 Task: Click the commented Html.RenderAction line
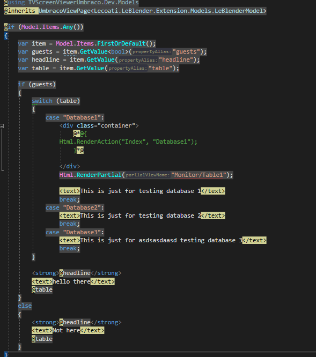click(128, 142)
